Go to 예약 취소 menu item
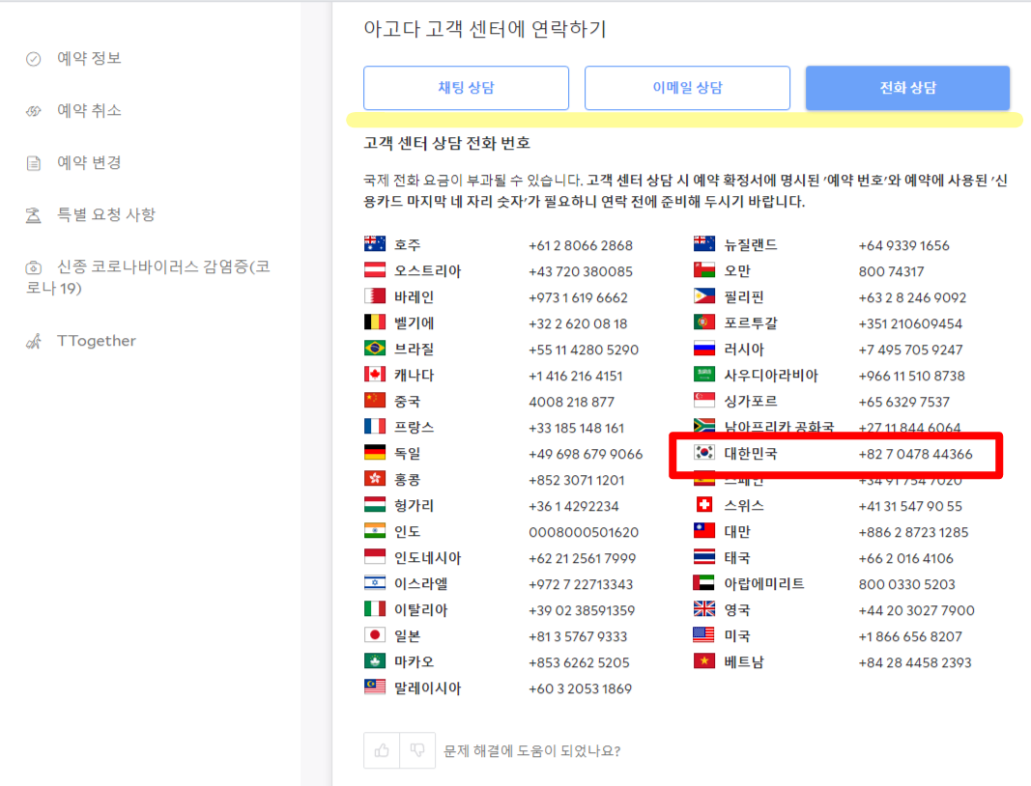 point(89,110)
